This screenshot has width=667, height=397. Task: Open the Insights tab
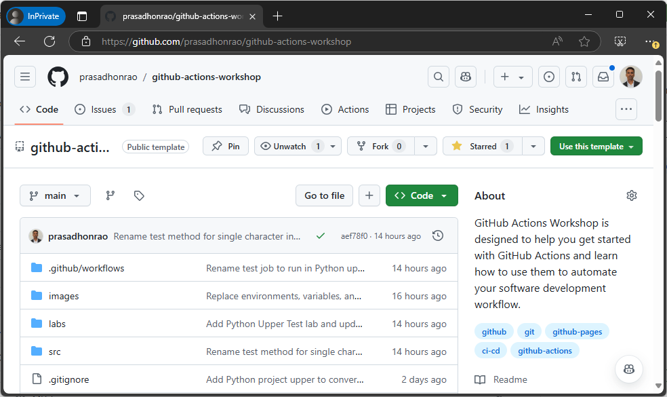coord(544,109)
